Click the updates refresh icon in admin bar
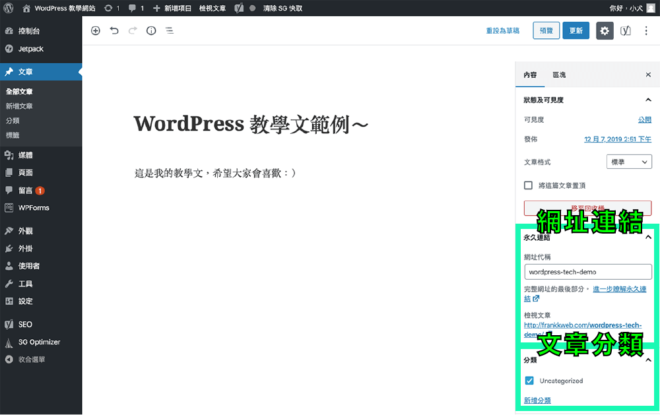The image size is (660, 415). coord(109,8)
